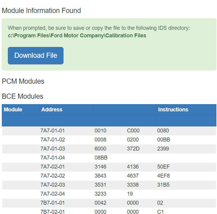The image size is (217, 214).
Task: Select address cell 7A7-02-02
Action: [53, 176]
